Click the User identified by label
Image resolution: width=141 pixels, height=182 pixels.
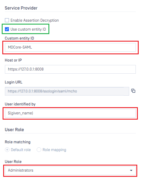click(20, 104)
